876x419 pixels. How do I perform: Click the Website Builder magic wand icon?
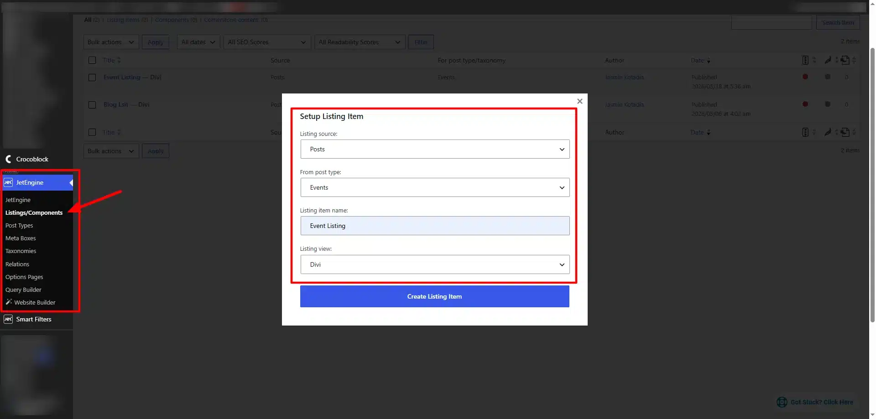[x=9, y=302]
